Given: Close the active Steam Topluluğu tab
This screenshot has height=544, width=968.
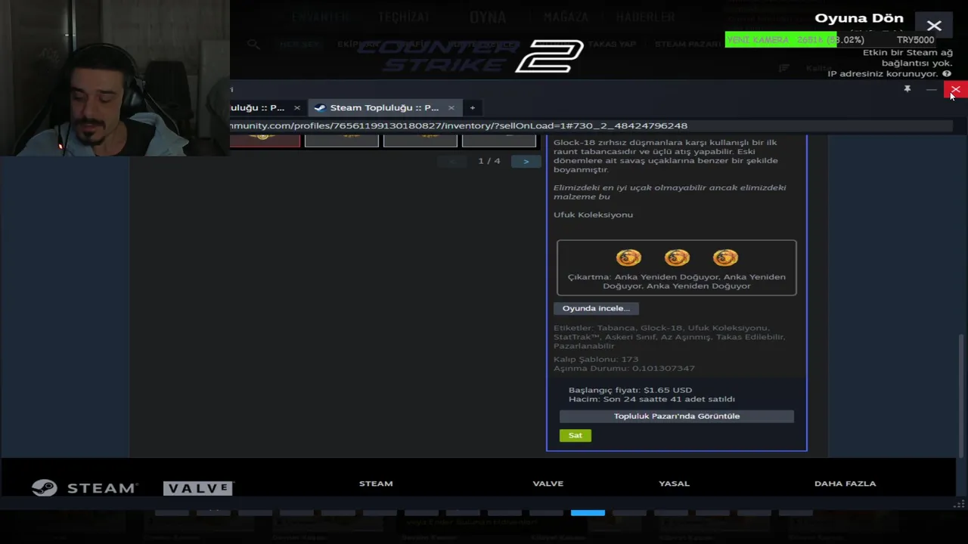Looking at the screenshot, I should click(x=451, y=107).
